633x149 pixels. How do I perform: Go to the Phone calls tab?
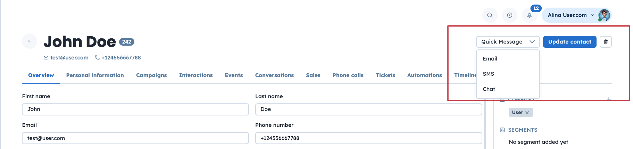click(348, 75)
